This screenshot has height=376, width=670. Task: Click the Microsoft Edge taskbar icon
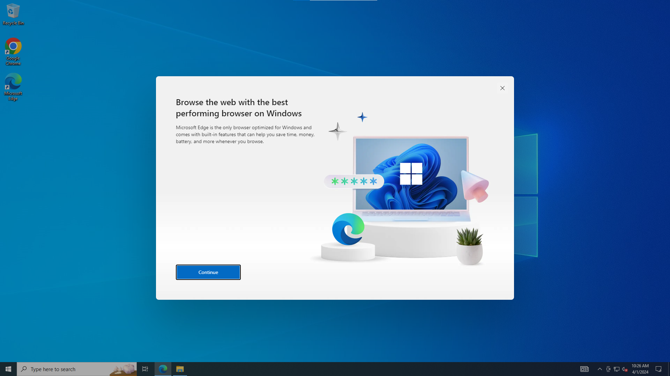[163, 369]
